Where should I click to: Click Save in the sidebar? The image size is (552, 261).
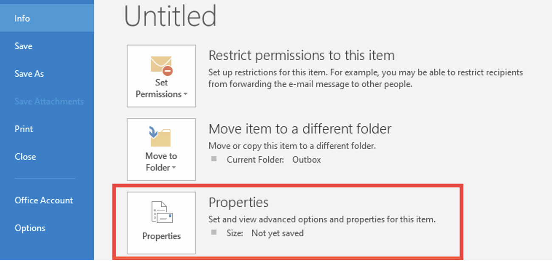pos(23,46)
